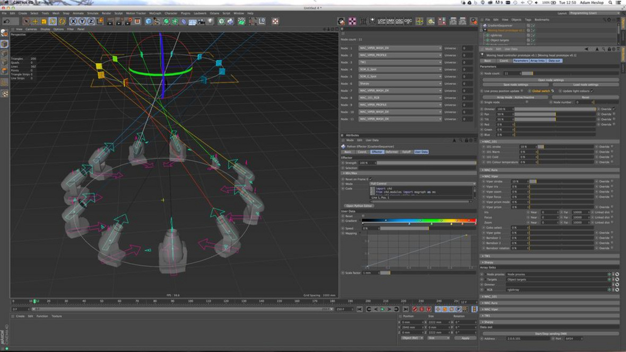Toggle the Dimmer Override checkbox
The height and width of the screenshot is (352, 626).
pyautogui.click(x=614, y=109)
